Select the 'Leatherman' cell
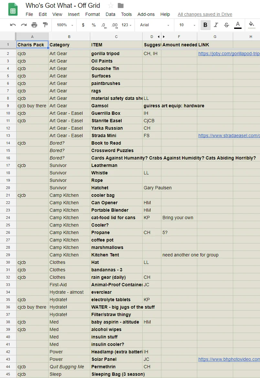Screen dimensions: 260x378 [x=116, y=165]
